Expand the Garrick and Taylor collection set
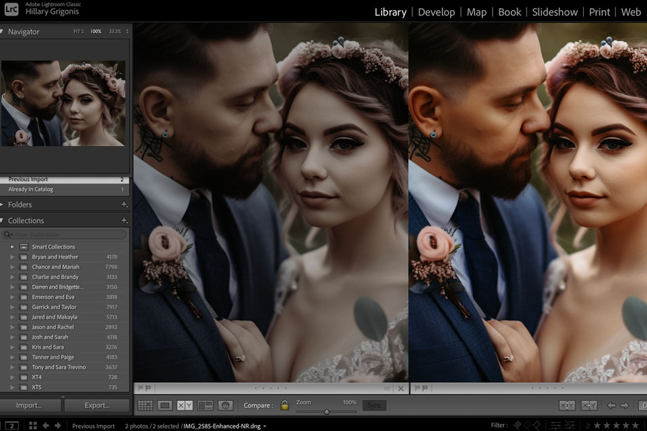This screenshot has width=647, height=431. 12,307
